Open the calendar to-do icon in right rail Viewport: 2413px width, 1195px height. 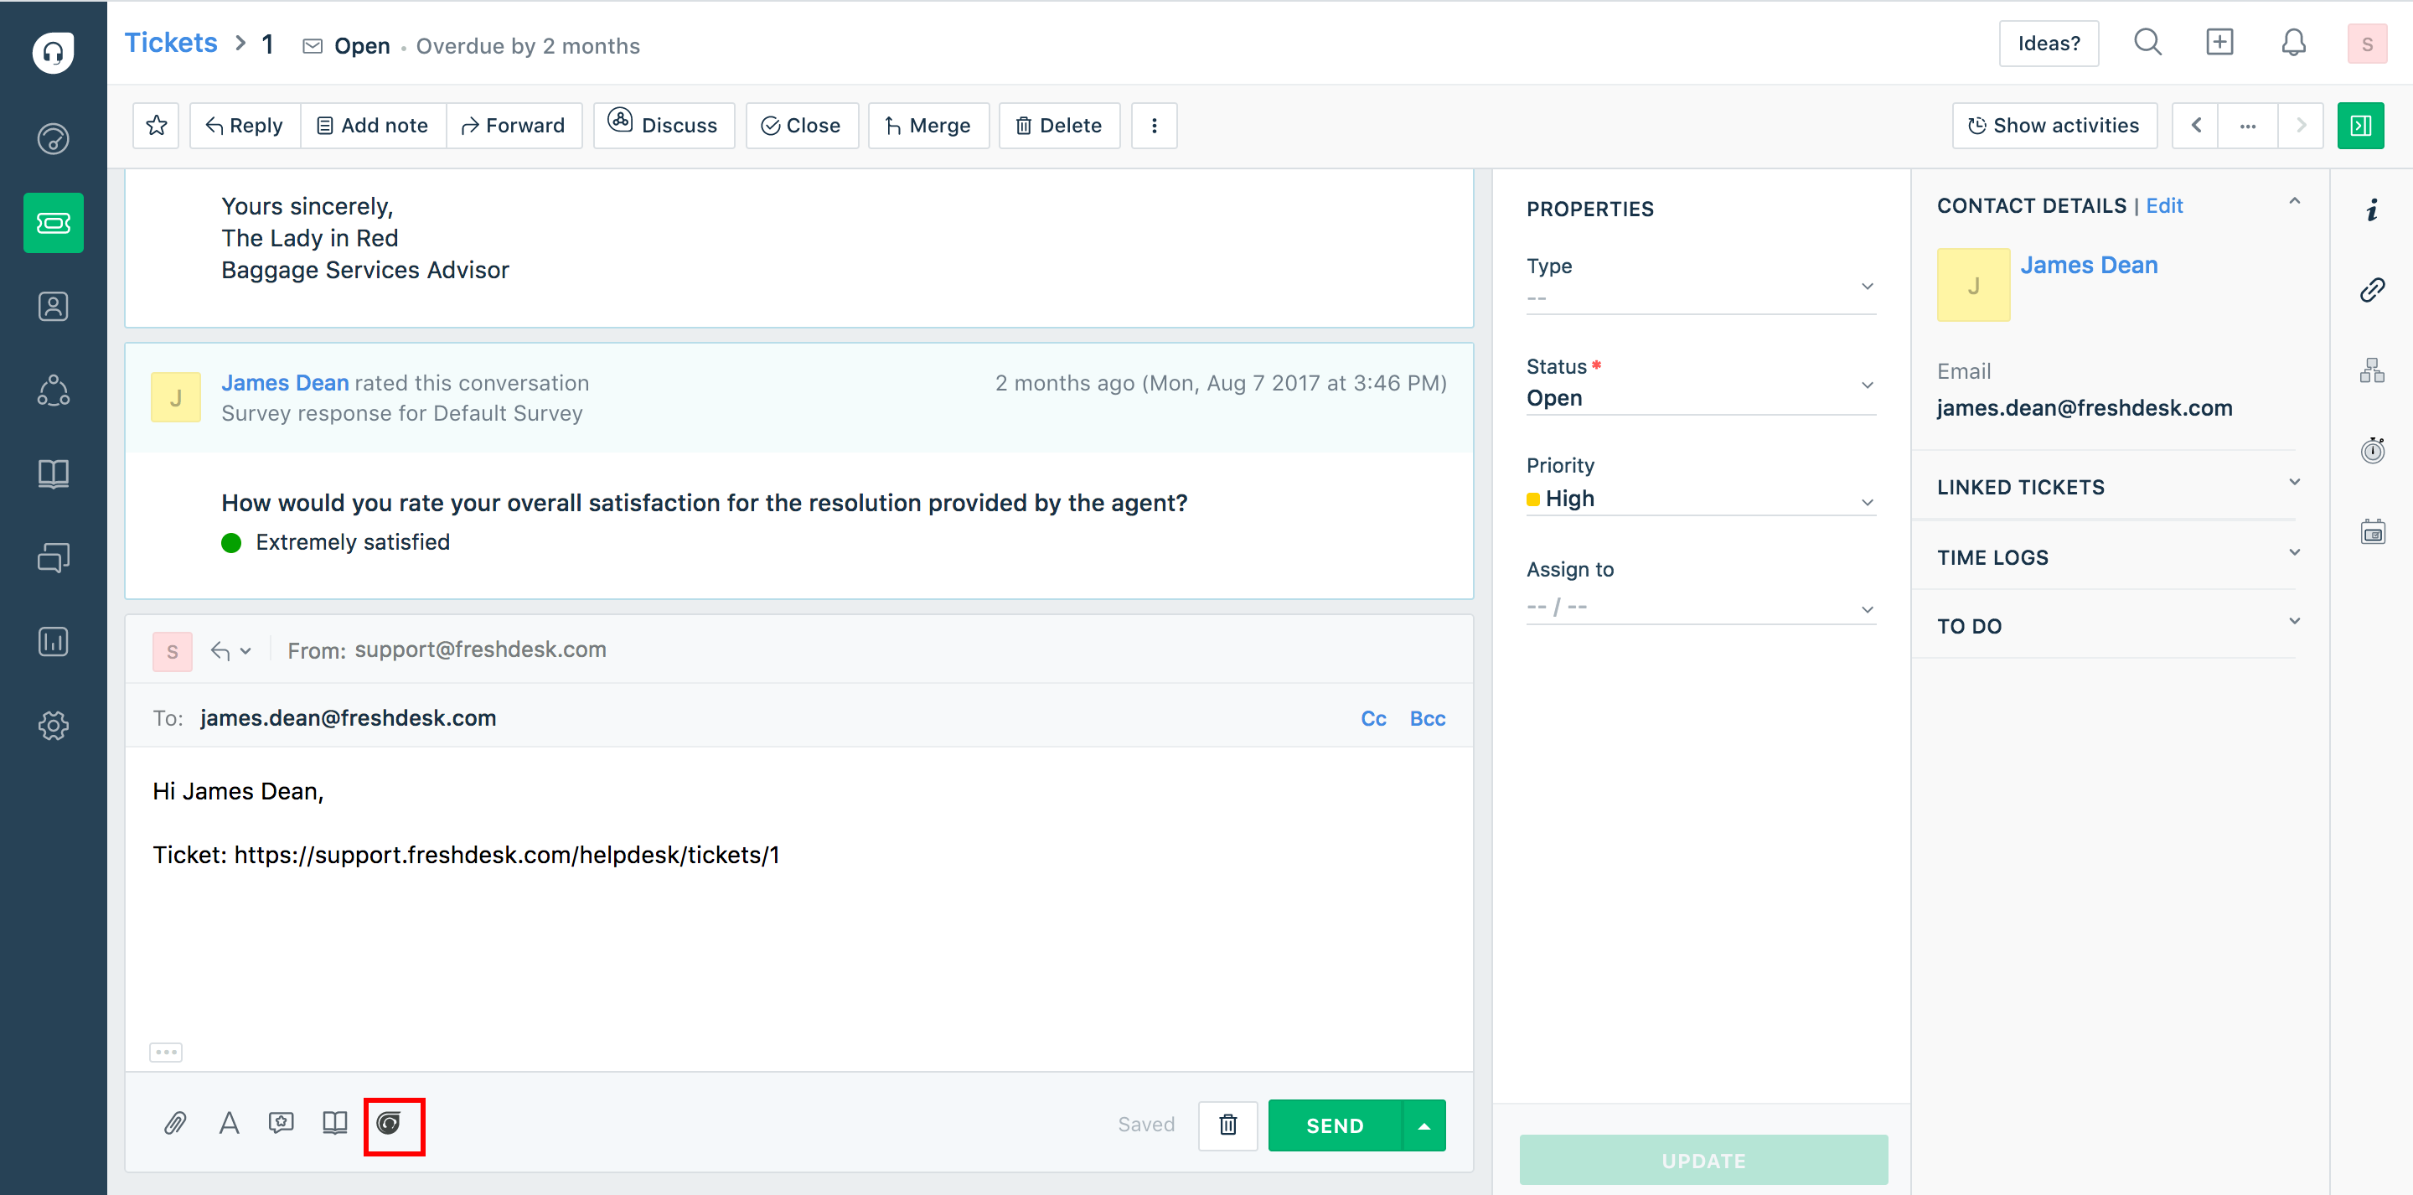pos(2372,531)
